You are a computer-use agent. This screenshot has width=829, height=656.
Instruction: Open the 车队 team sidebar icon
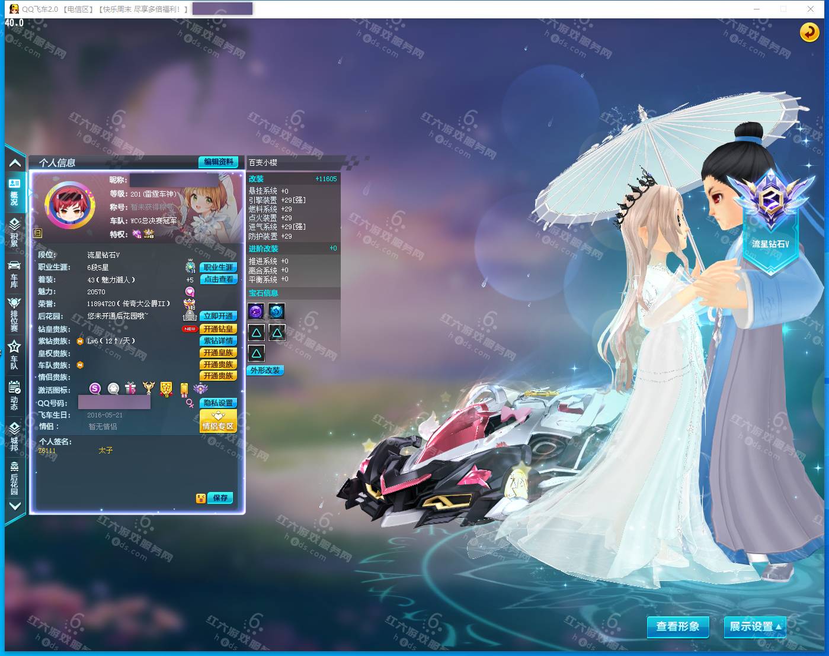click(x=14, y=355)
